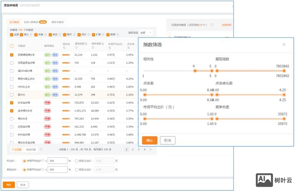Uncheck the 百褶裙短裙秋冬 keyword checkbox

tap(11, 55)
